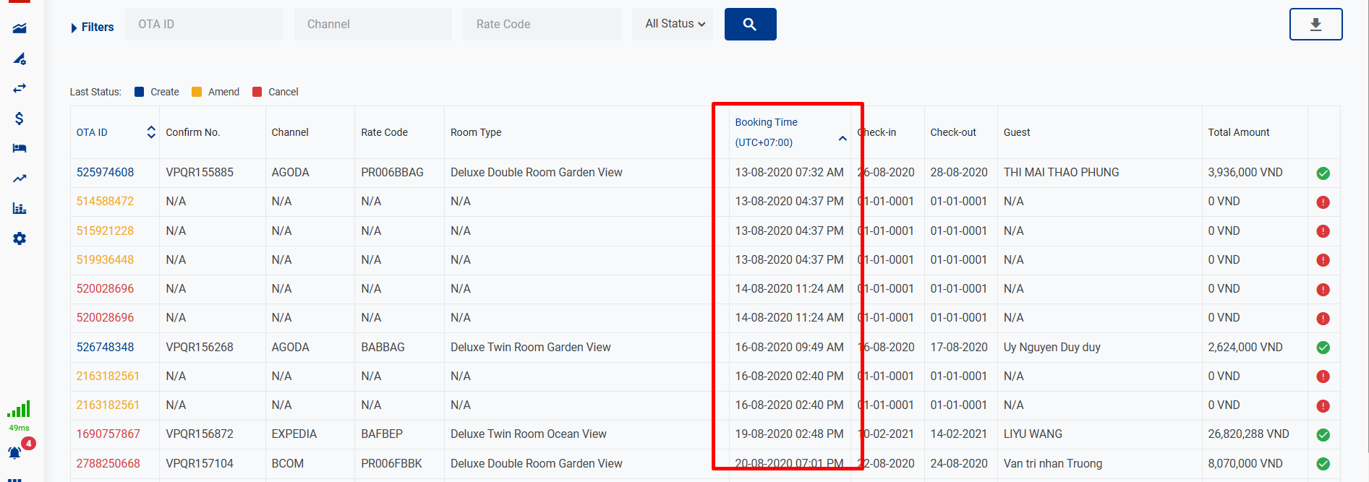Image resolution: width=1369 pixels, height=482 pixels.
Task: Click the download export button
Action: (1315, 25)
